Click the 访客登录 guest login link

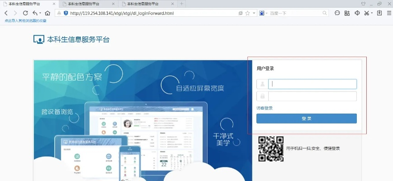pyautogui.click(x=265, y=108)
